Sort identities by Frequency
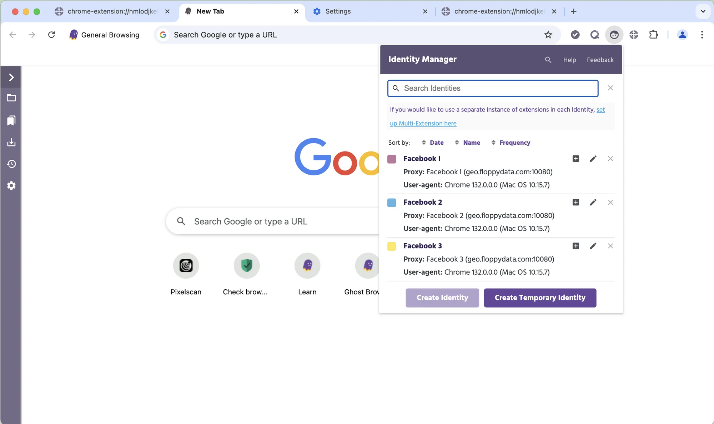The height and width of the screenshot is (424, 714). [x=511, y=143]
